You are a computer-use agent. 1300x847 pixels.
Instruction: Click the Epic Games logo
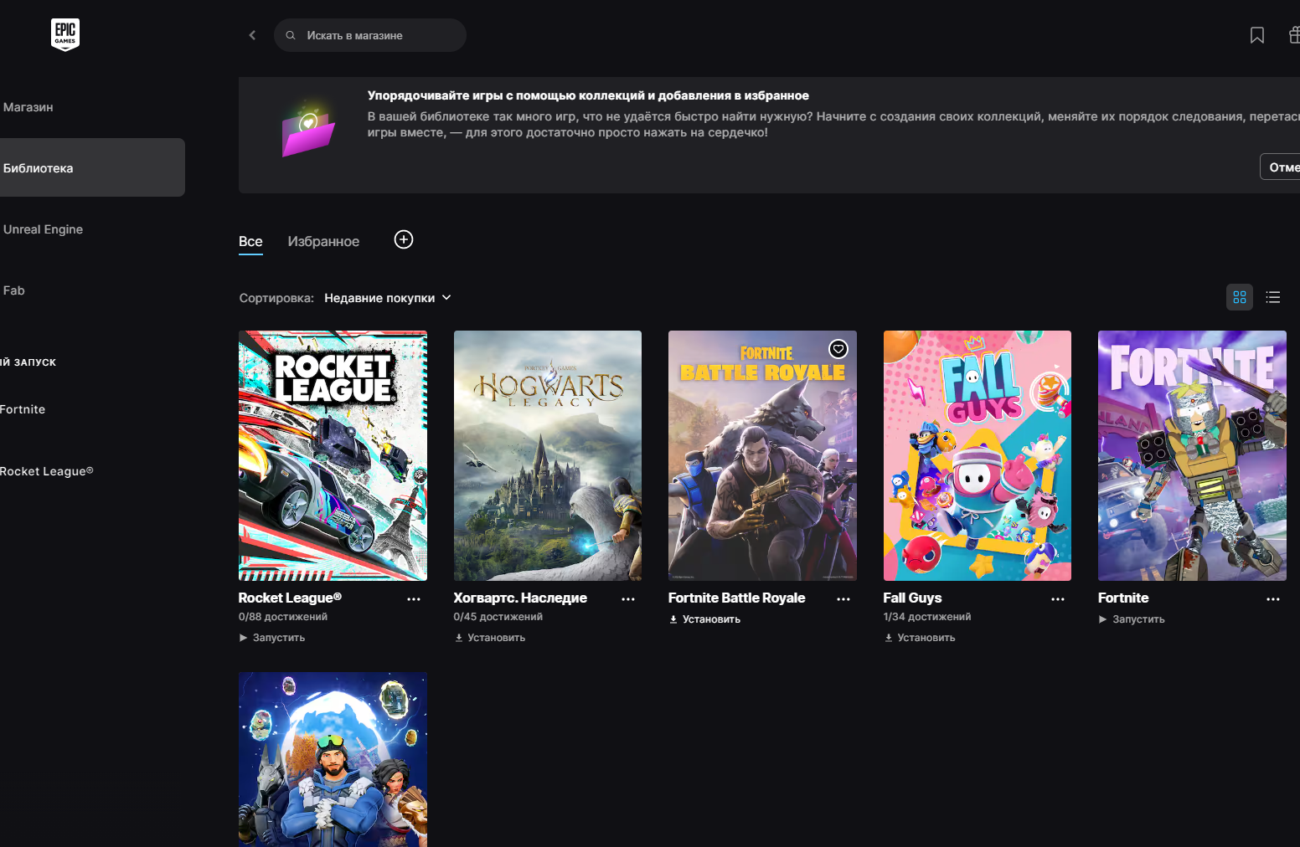click(65, 35)
